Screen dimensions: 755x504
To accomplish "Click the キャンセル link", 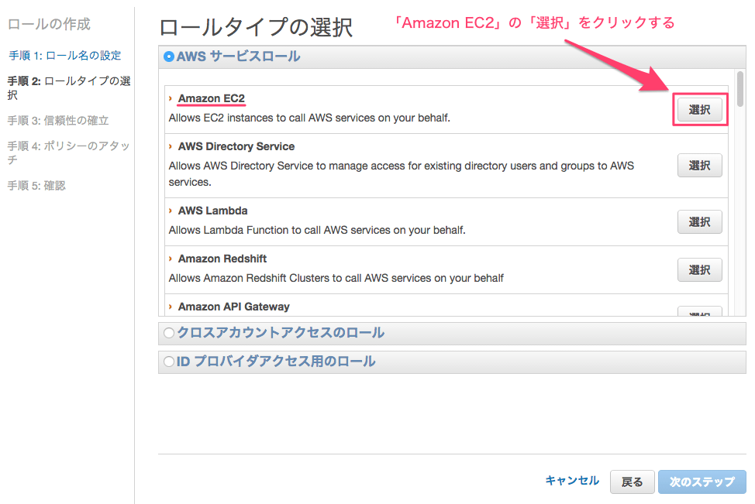I will pyautogui.click(x=572, y=481).
